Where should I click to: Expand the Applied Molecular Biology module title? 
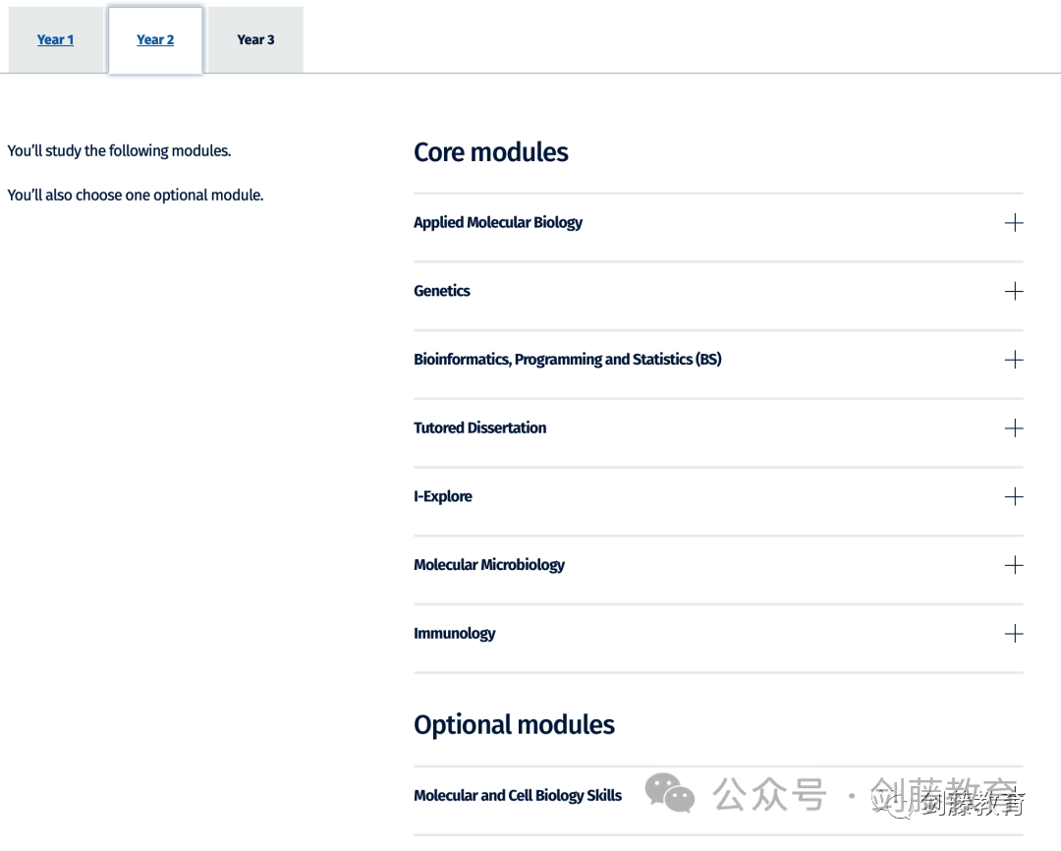point(497,223)
